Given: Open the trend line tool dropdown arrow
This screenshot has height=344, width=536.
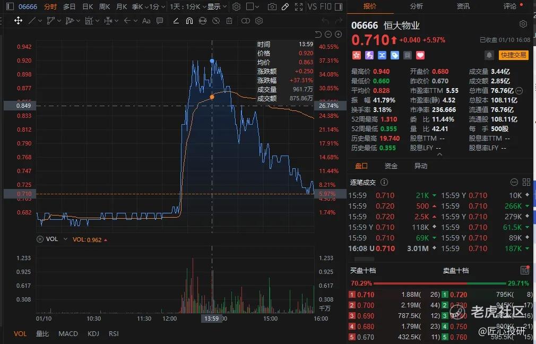Looking at the screenshot, I should click(40, 21).
